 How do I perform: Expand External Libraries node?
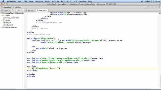(x=1, y=27)
